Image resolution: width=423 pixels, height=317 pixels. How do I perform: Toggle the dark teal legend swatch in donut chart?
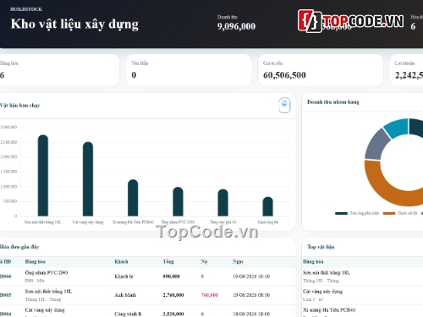[341, 213]
